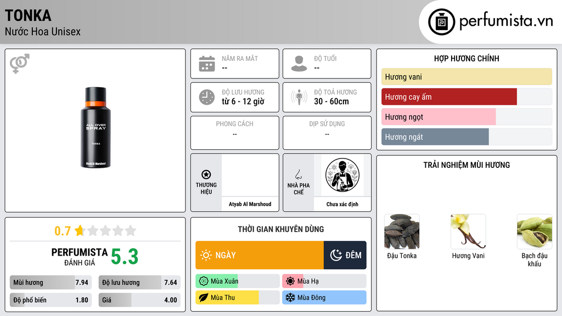Viewport: 562px width, 316px height.
Task: Click the 'từ 6 - 12 giờ' longevity value
Action: tap(243, 101)
